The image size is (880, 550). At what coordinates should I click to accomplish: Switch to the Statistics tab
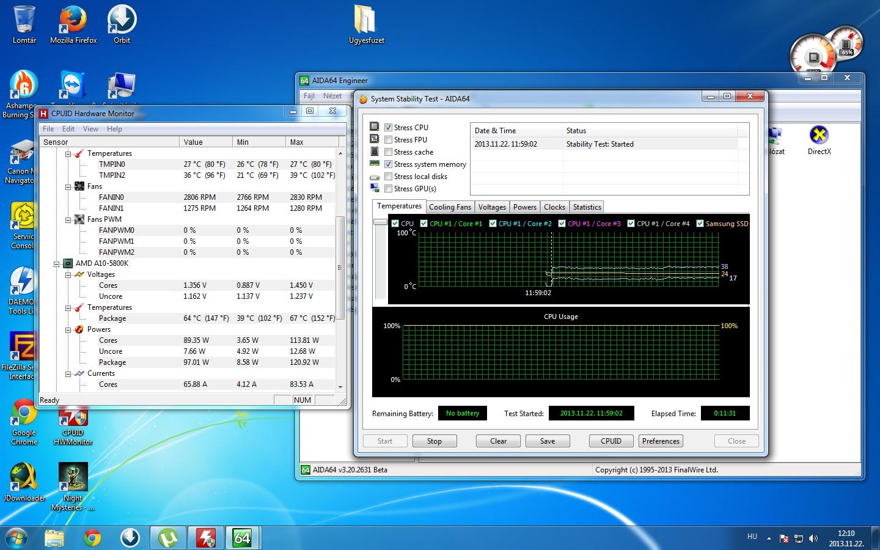(x=587, y=207)
